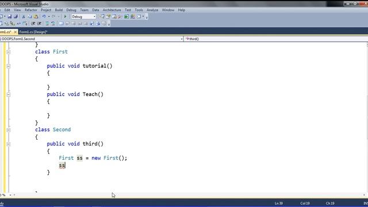The width and height of the screenshot is (368, 207).
Task: Open the undo history dropdown arrow
Action: click(x=49, y=17)
